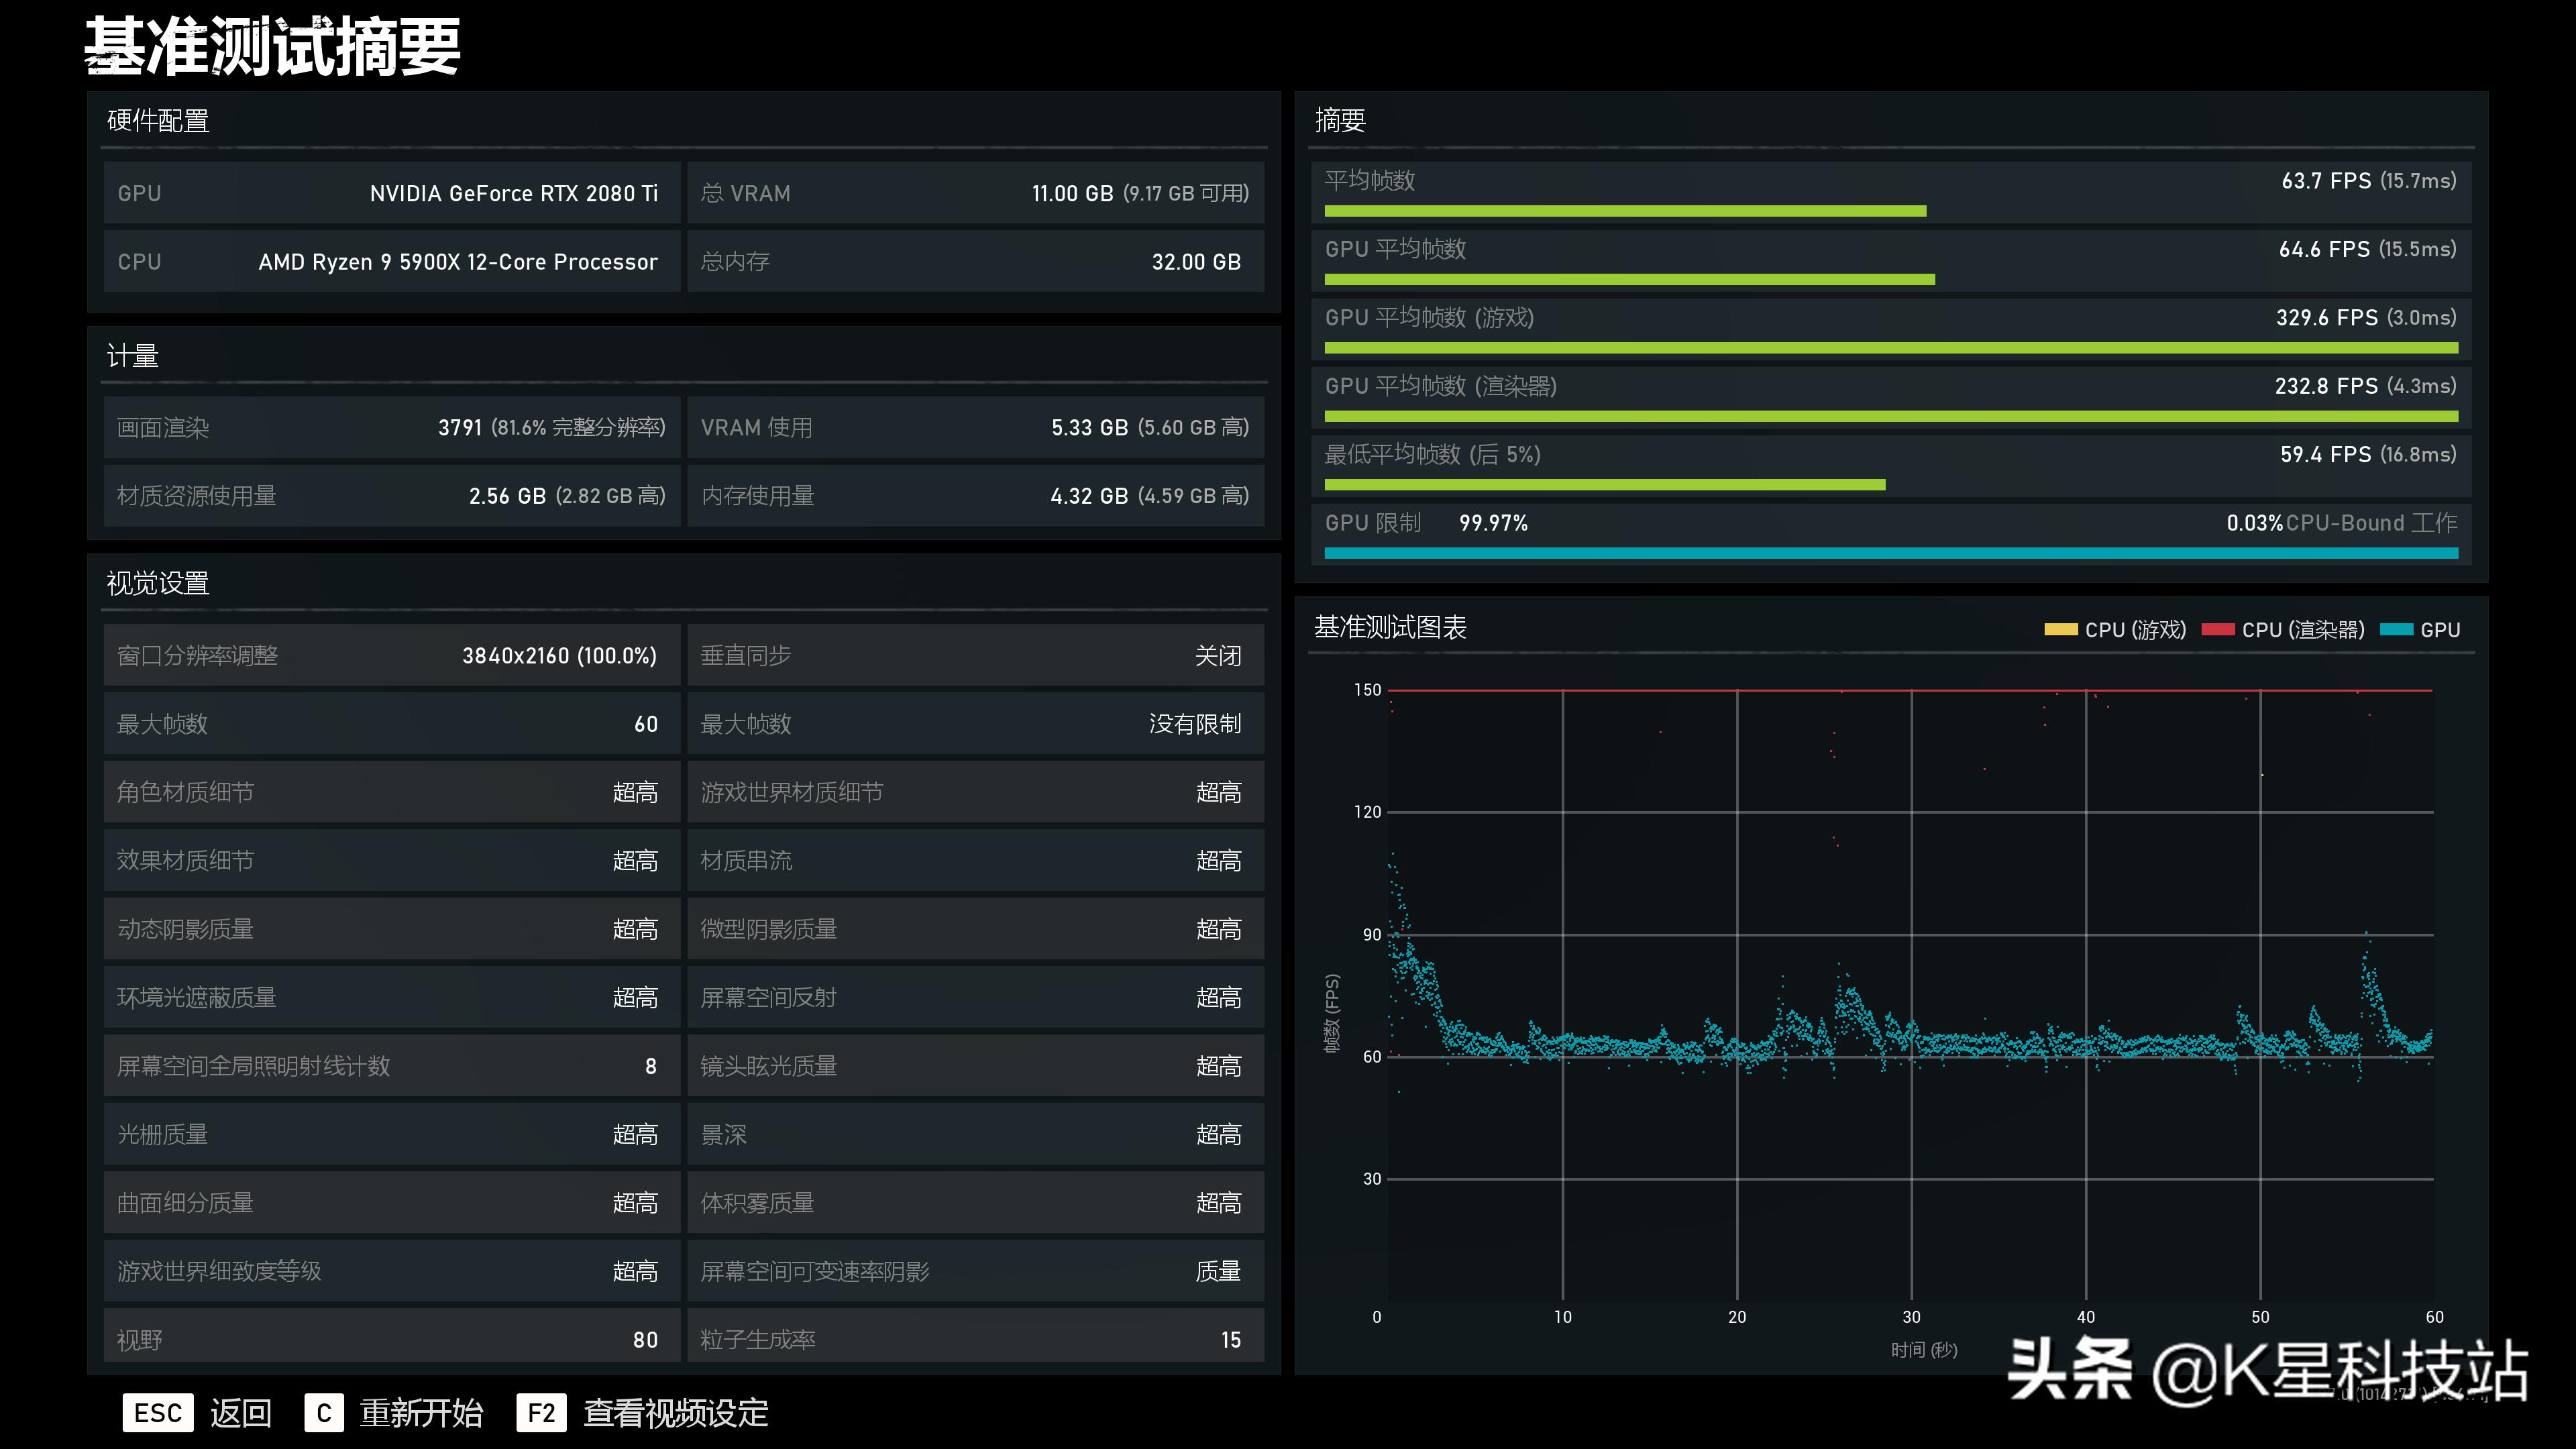Click the 视觉设置 section header
2576x1449 pixels.
click(158, 583)
